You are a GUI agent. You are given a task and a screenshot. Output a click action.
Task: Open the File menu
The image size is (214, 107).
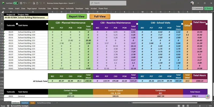4,9
